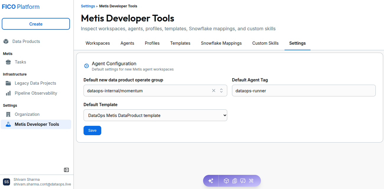Open the Snowflake Mappings tab
Screen dimensions: 384x189
pos(221,43)
